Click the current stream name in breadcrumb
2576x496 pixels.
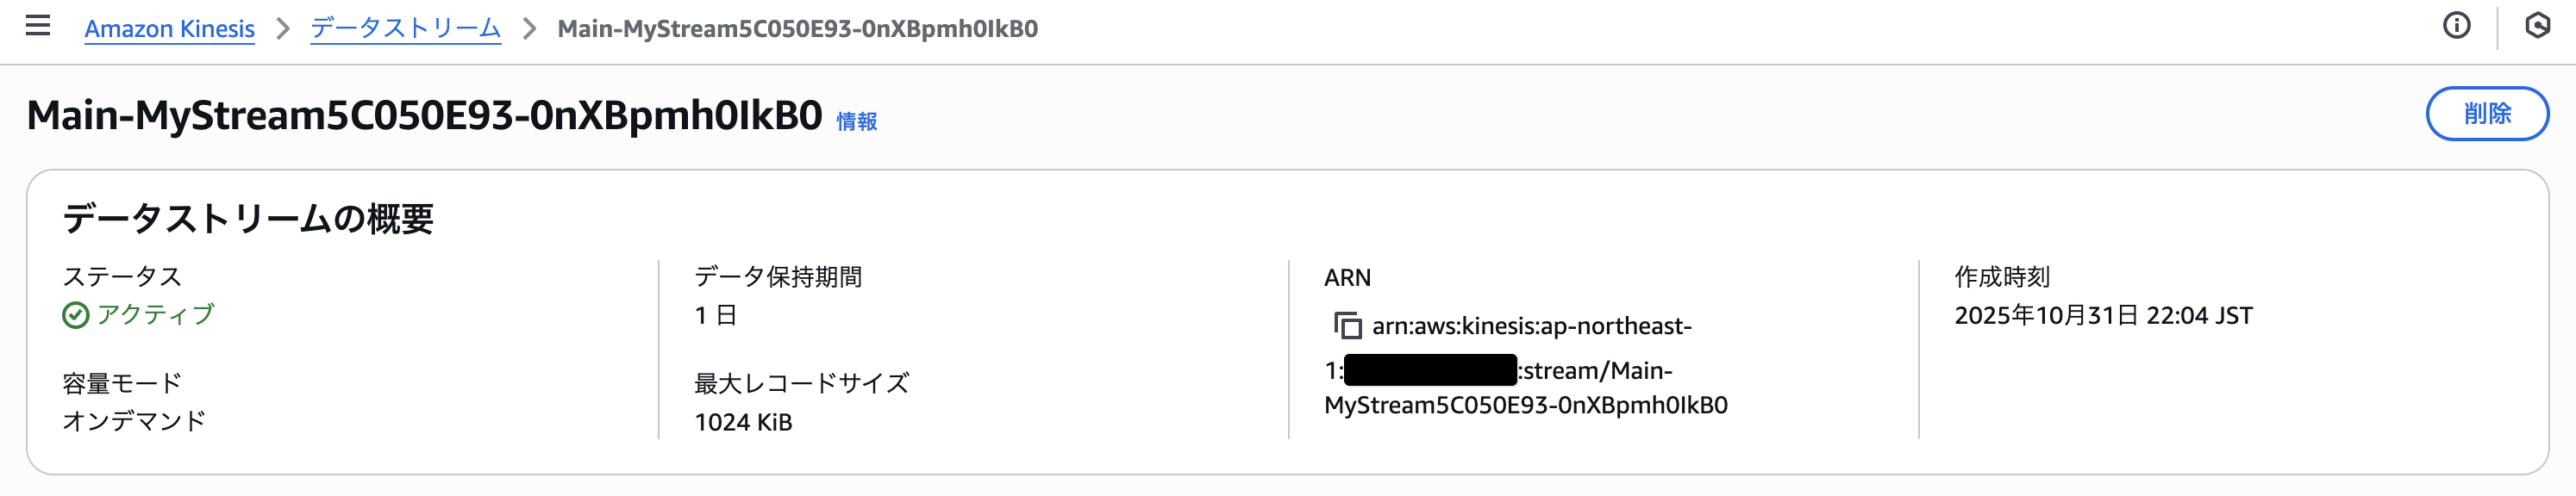[x=797, y=29]
